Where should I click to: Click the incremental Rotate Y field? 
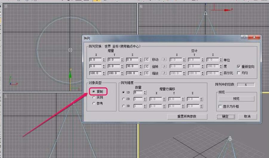114,66
